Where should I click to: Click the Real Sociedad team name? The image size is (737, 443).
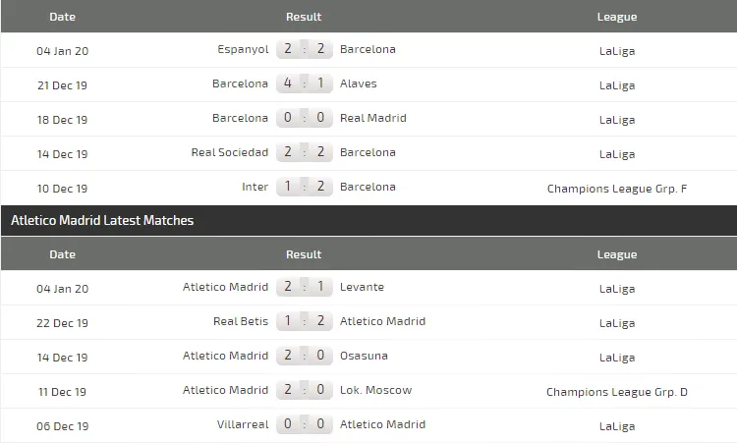point(230,153)
